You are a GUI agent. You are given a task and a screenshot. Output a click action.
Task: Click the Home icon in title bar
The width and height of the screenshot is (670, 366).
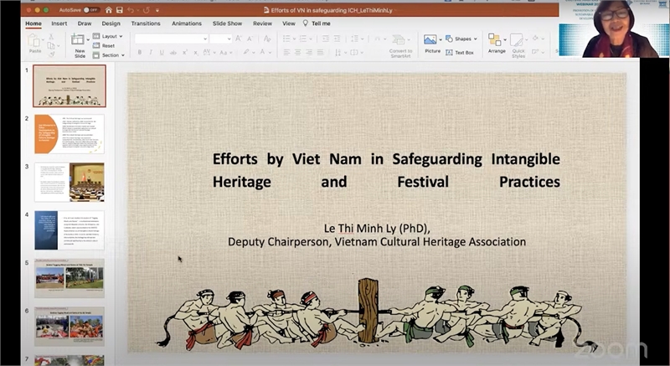pyautogui.click(x=109, y=10)
